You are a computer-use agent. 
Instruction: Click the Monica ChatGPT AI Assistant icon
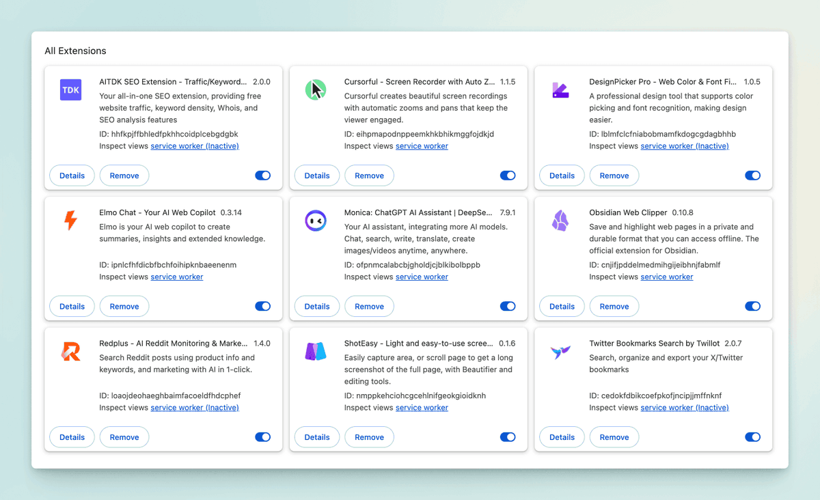[x=316, y=221]
